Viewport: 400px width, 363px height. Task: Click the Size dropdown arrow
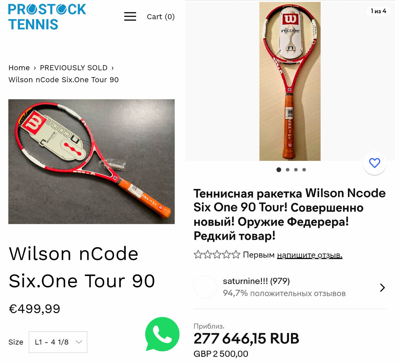pyautogui.click(x=79, y=342)
